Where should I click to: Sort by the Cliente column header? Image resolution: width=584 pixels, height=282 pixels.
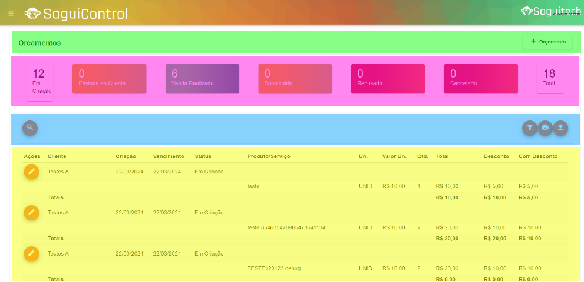pos(57,156)
